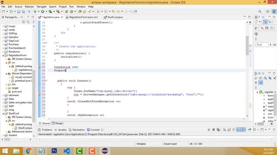Click the Link with Editor icon in Package Explorer
The width and height of the screenshot is (277, 155).
coord(28,22)
